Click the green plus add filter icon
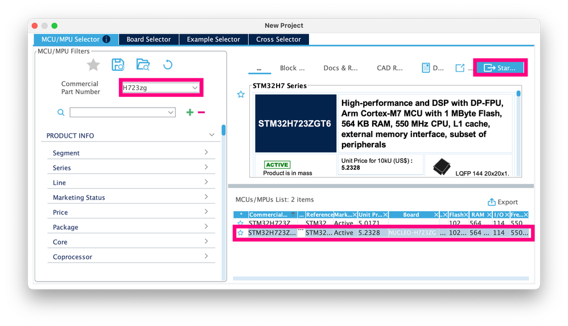This screenshot has width=568, height=326. pyautogui.click(x=190, y=112)
